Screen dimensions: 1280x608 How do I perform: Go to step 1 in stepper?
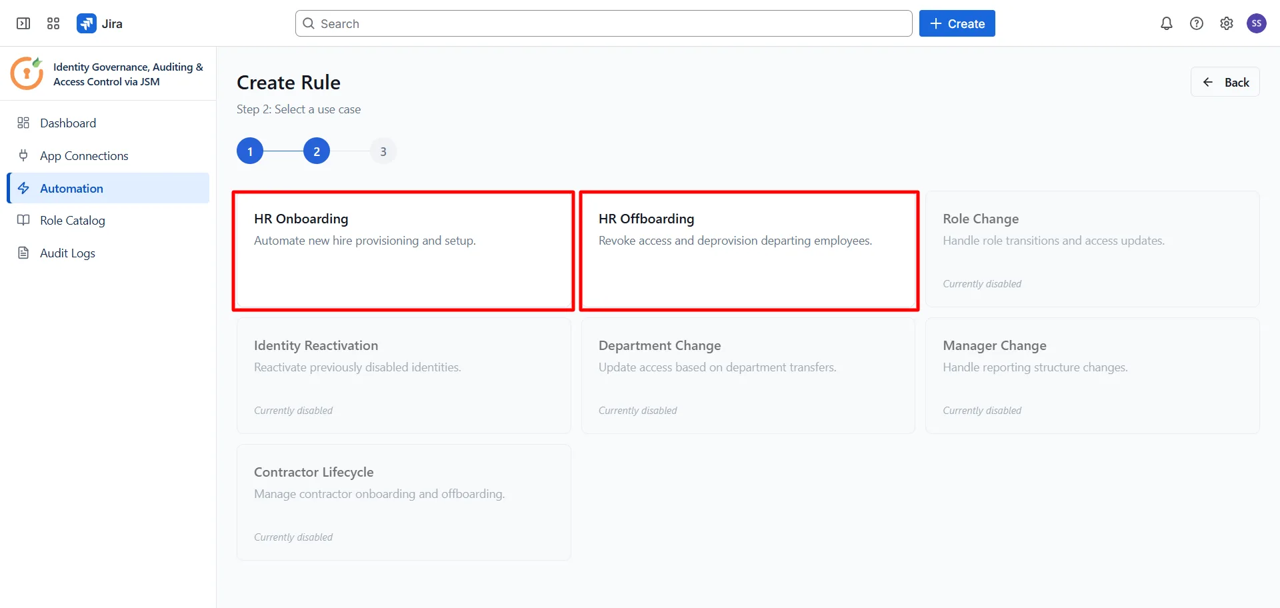250,151
